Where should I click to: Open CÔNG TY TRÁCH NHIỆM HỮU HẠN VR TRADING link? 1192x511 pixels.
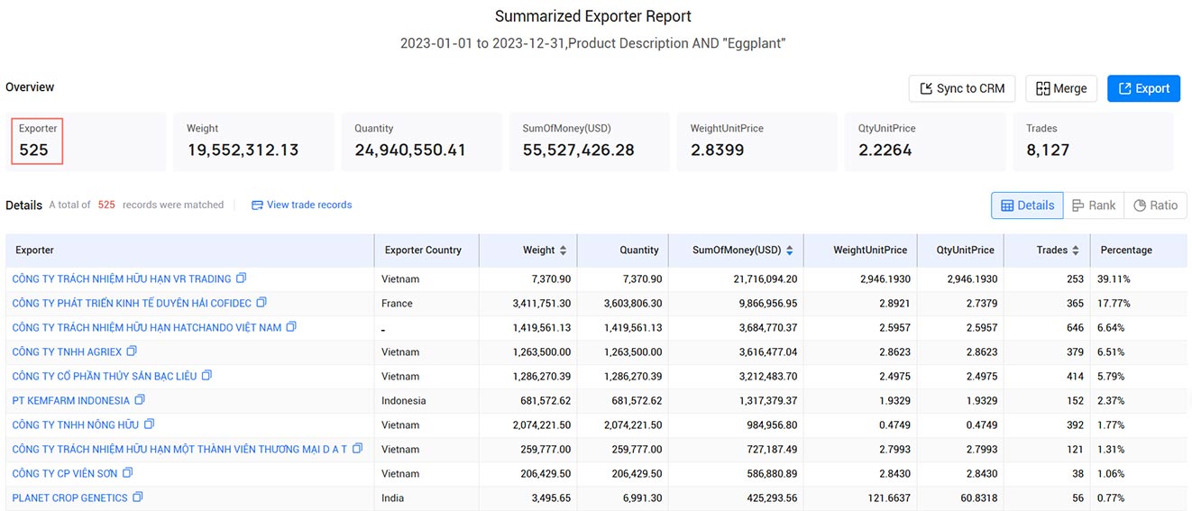coord(122,279)
